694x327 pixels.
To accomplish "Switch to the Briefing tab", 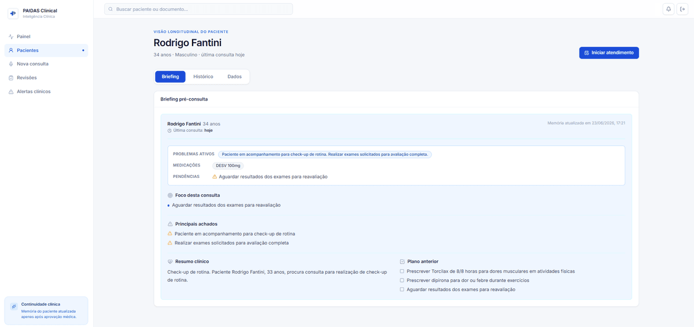I will (170, 77).
